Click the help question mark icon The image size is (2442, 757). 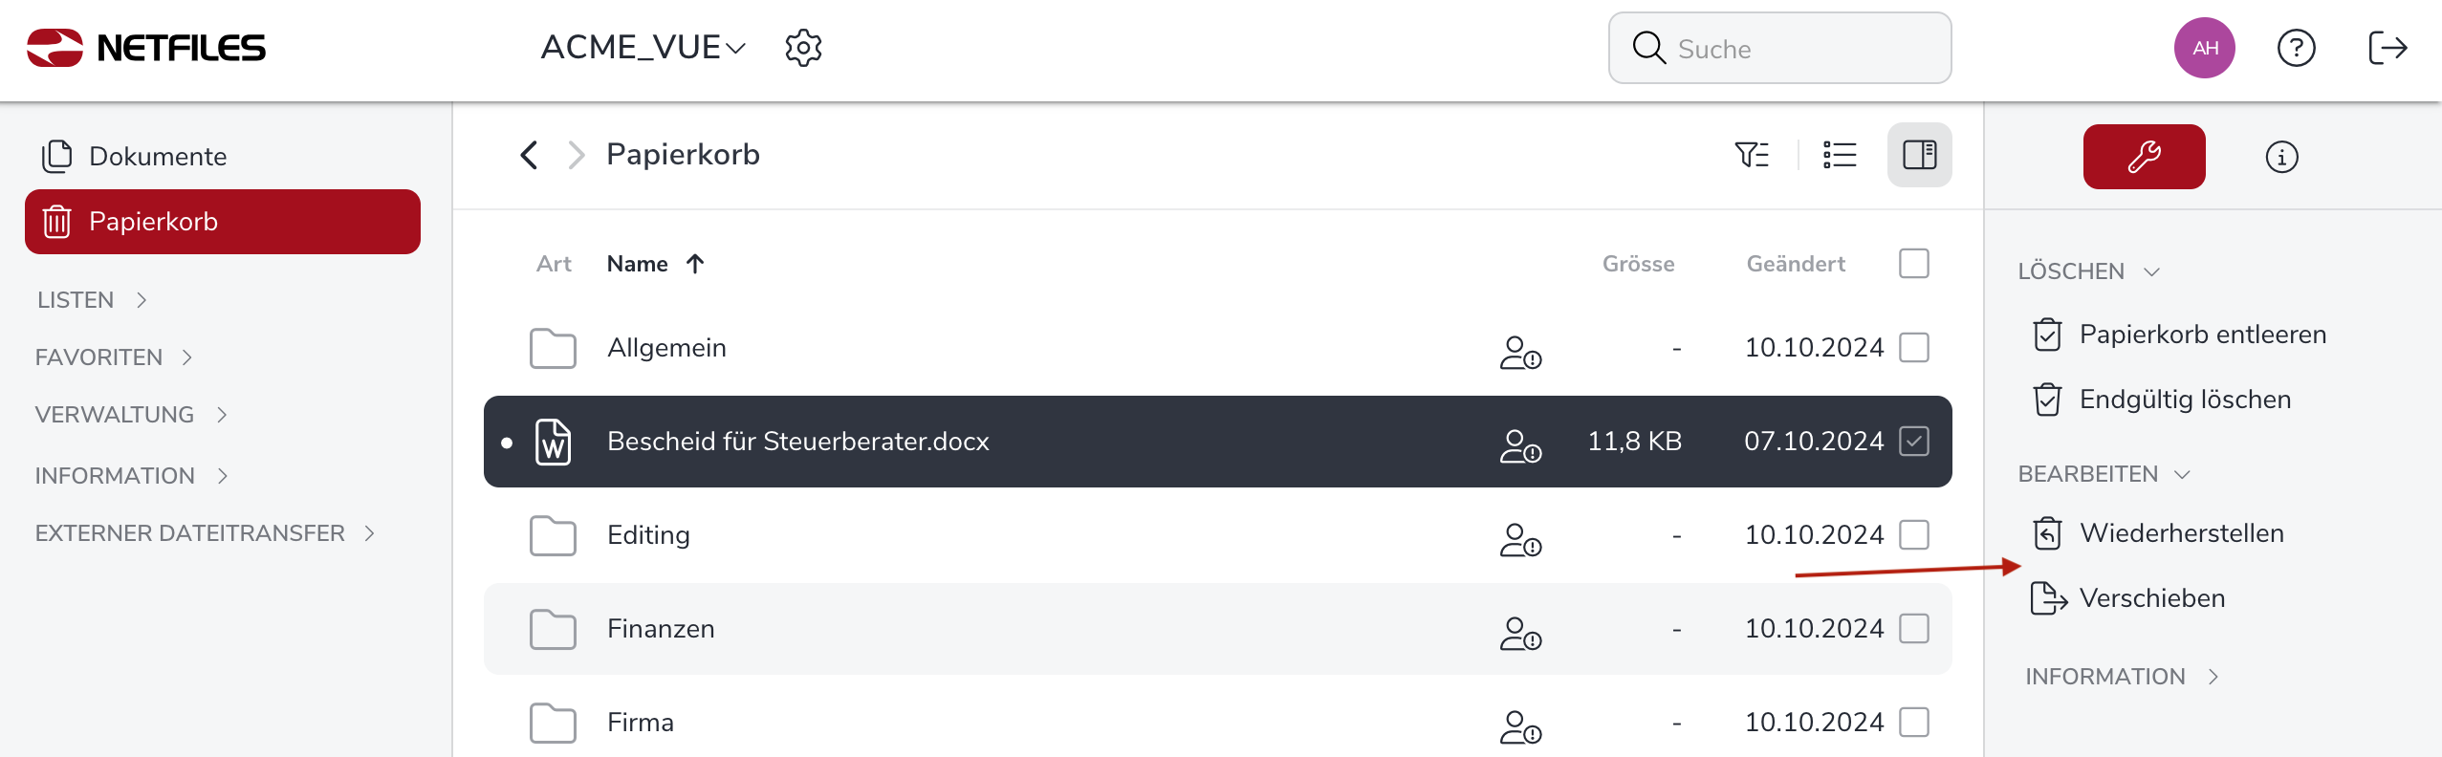click(2296, 48)
